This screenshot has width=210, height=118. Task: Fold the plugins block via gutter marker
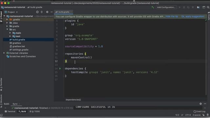tap(64, 21)
